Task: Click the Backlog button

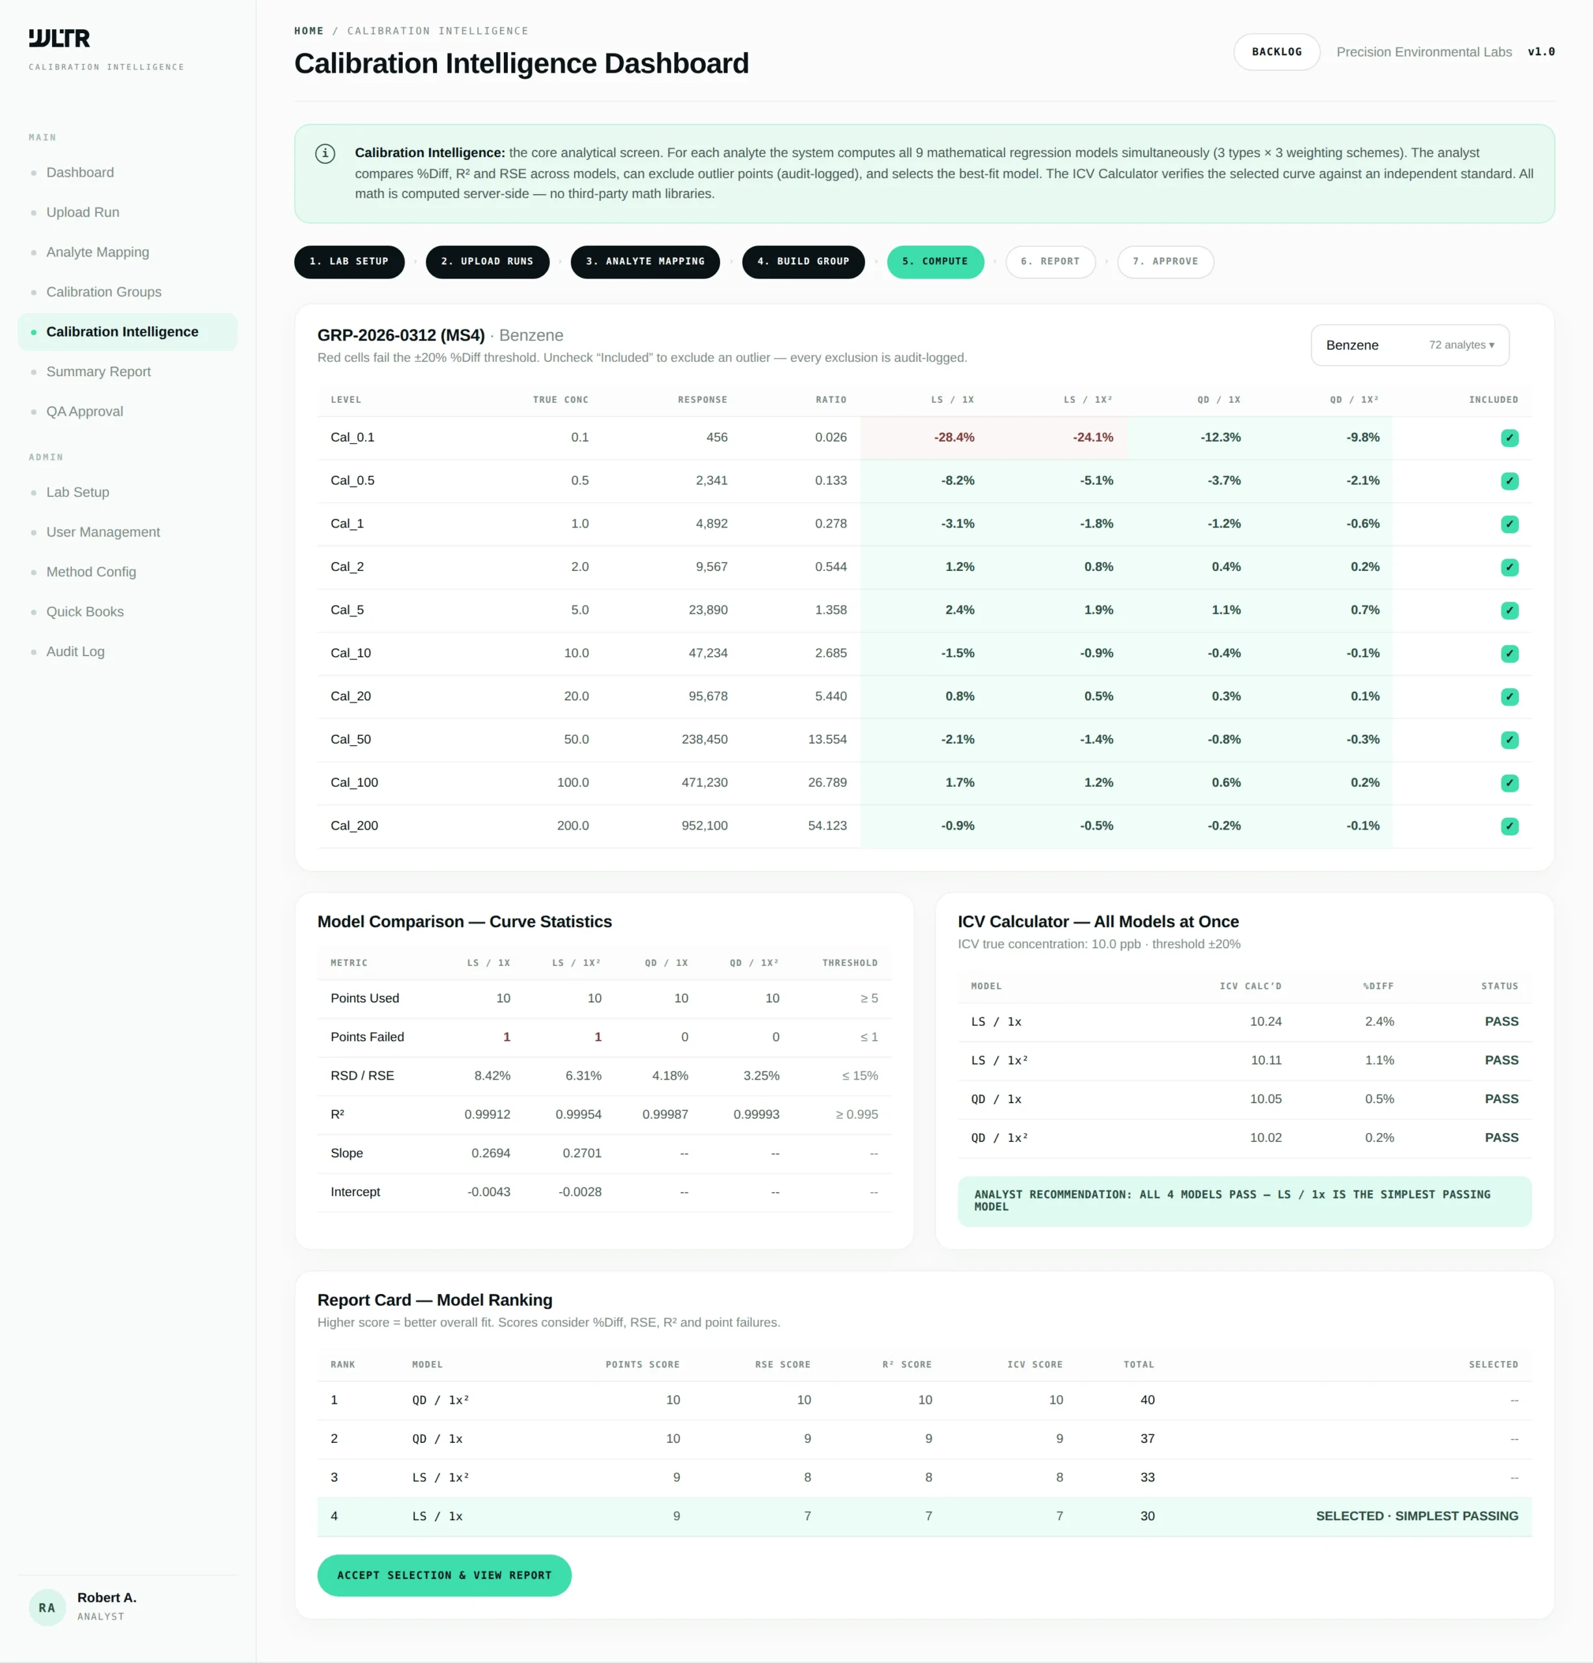Action: (x=1275, y=52)
